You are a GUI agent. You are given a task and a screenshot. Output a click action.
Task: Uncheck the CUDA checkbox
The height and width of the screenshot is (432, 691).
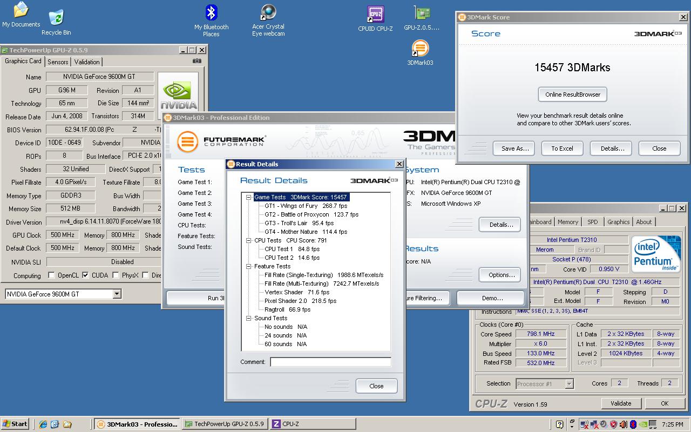point(85,275)
